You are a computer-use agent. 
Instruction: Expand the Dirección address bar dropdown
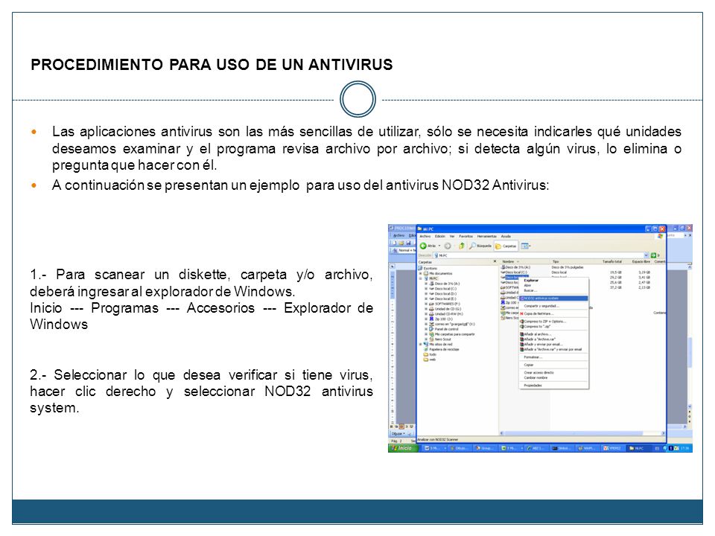[646, 255]
